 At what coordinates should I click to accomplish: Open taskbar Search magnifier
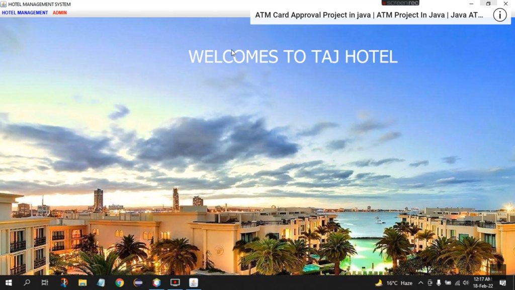27,283
